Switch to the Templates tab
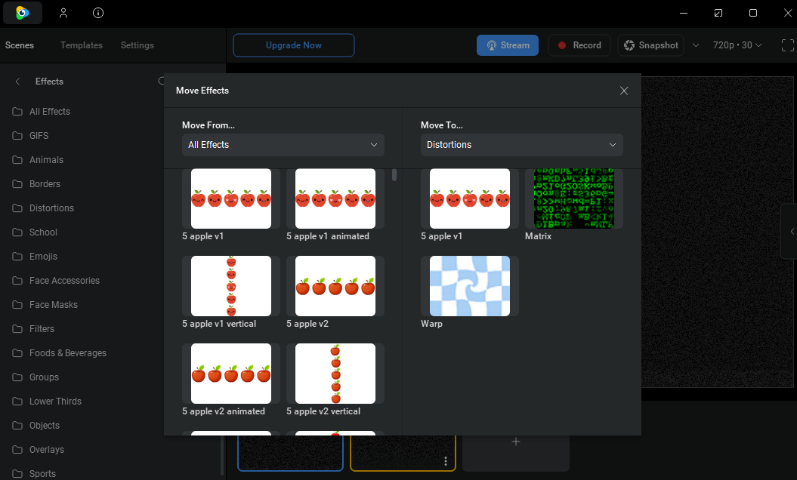This screenshot has width=797, height=480. [82, 45]
